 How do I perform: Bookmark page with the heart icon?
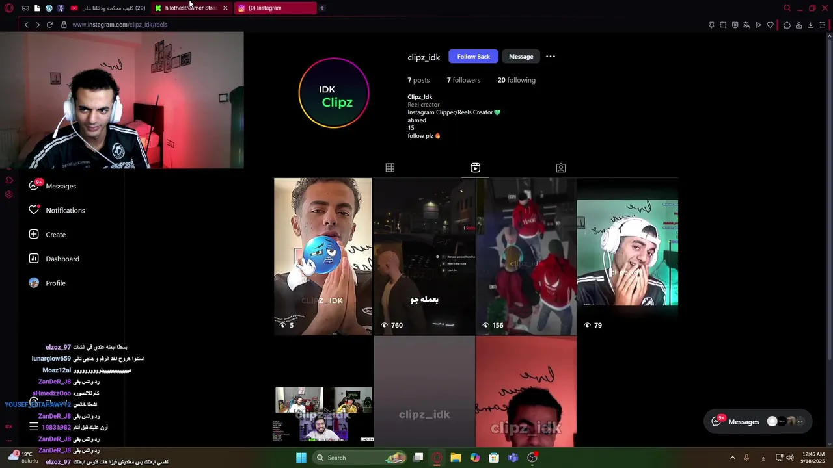771,25
